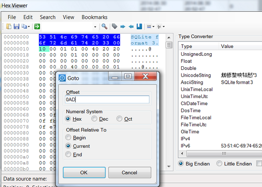This screenshot has width=262, height=187.
Task: Open the Search menu
Action: pyautogui.click(x=48, y=17)
